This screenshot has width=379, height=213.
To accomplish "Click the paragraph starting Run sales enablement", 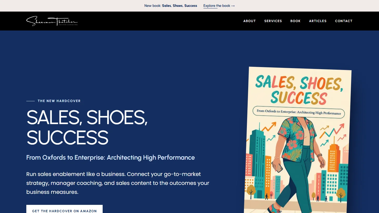I will (x=118, y=183).
